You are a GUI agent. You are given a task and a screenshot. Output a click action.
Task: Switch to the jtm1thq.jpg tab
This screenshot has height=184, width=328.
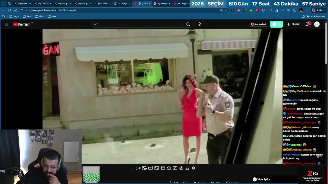pyautogui.click(x=181, y=4)
